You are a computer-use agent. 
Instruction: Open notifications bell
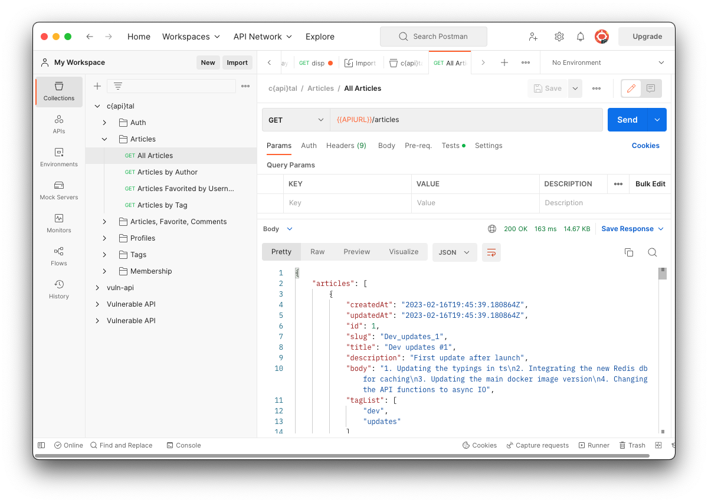tap(581, 37)
